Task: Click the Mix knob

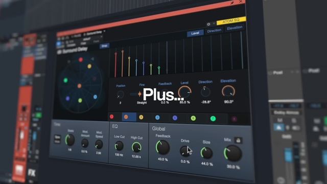Action: tap(233, 153)
